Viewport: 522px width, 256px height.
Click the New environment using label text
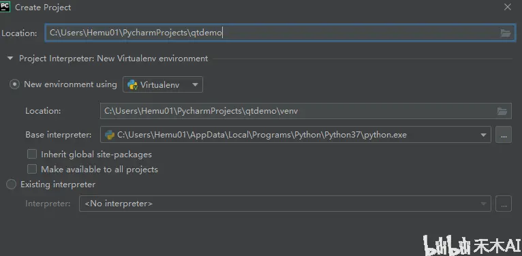point(70,84)
